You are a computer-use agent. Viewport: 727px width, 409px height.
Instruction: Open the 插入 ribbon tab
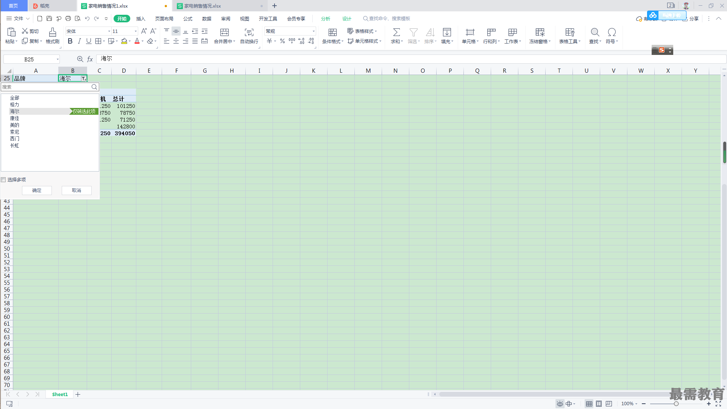click(x=141, y=19)
